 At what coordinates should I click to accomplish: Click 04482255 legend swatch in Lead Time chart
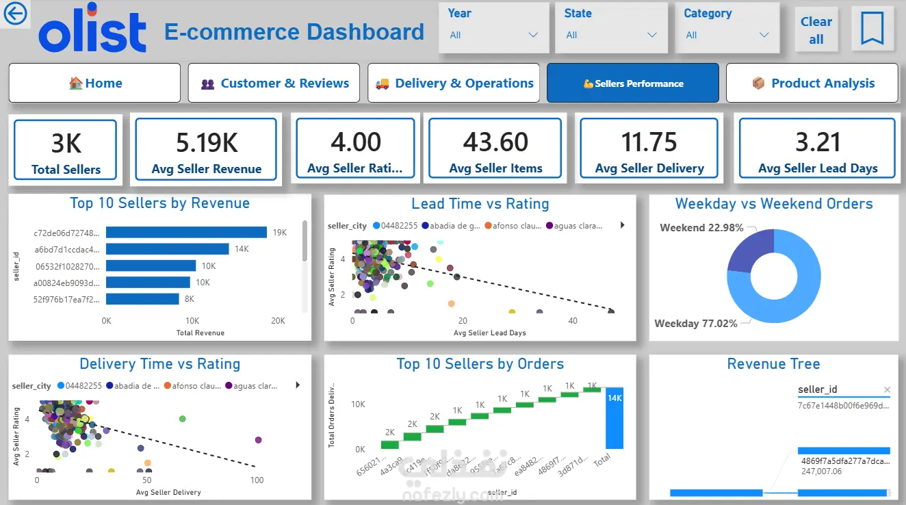pos(376,226)
